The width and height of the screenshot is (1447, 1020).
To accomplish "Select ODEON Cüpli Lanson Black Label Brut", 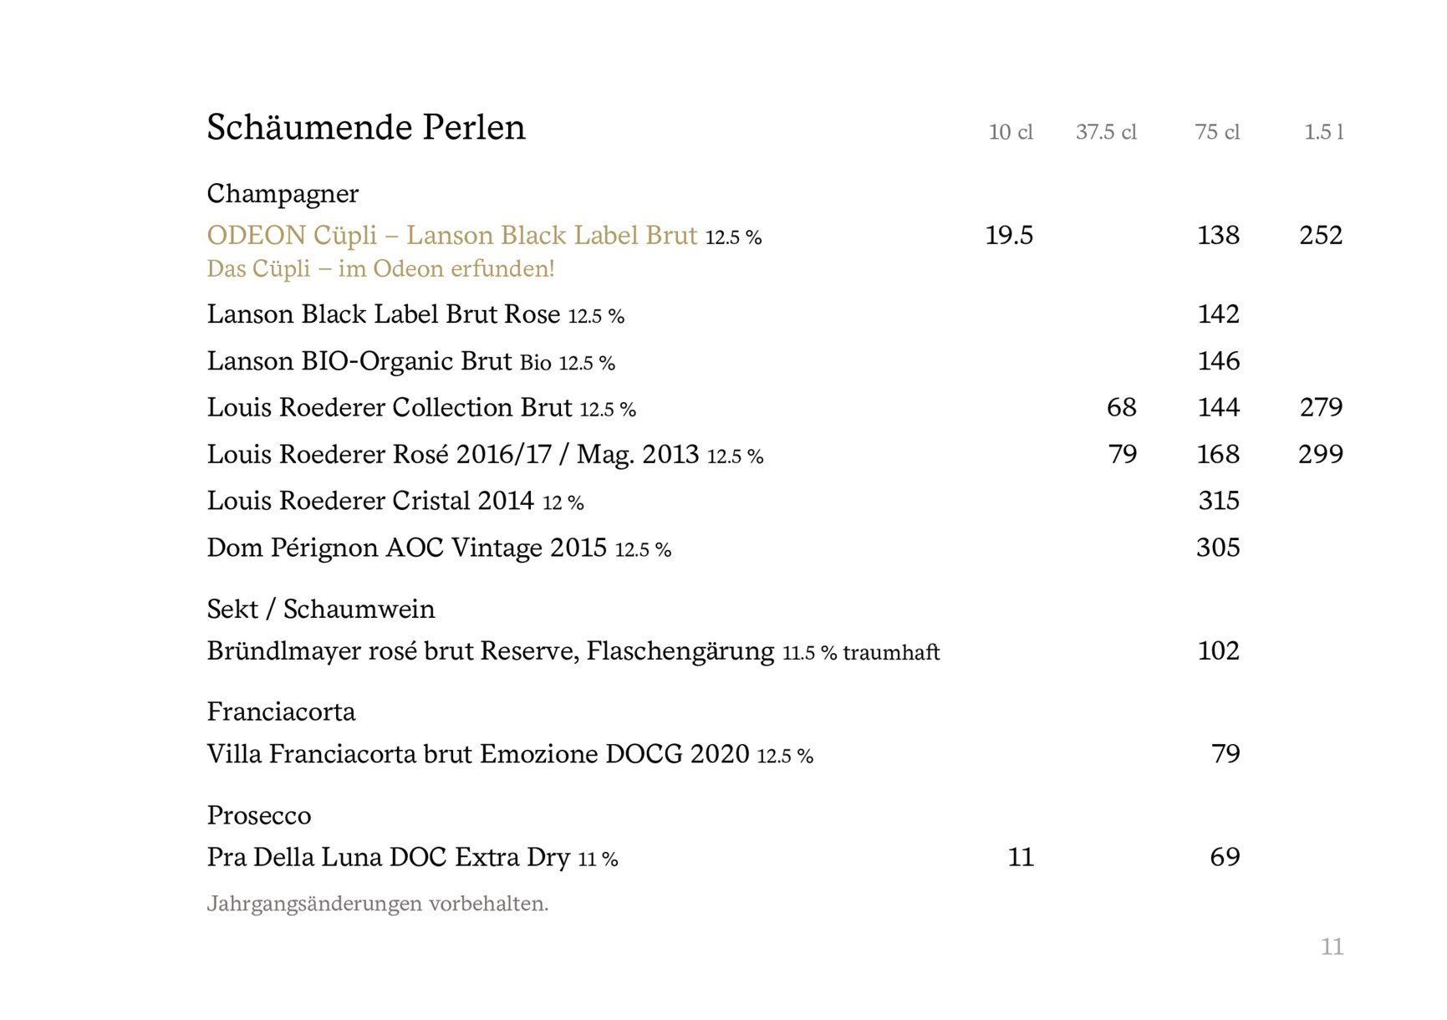I will click(451, 236).
